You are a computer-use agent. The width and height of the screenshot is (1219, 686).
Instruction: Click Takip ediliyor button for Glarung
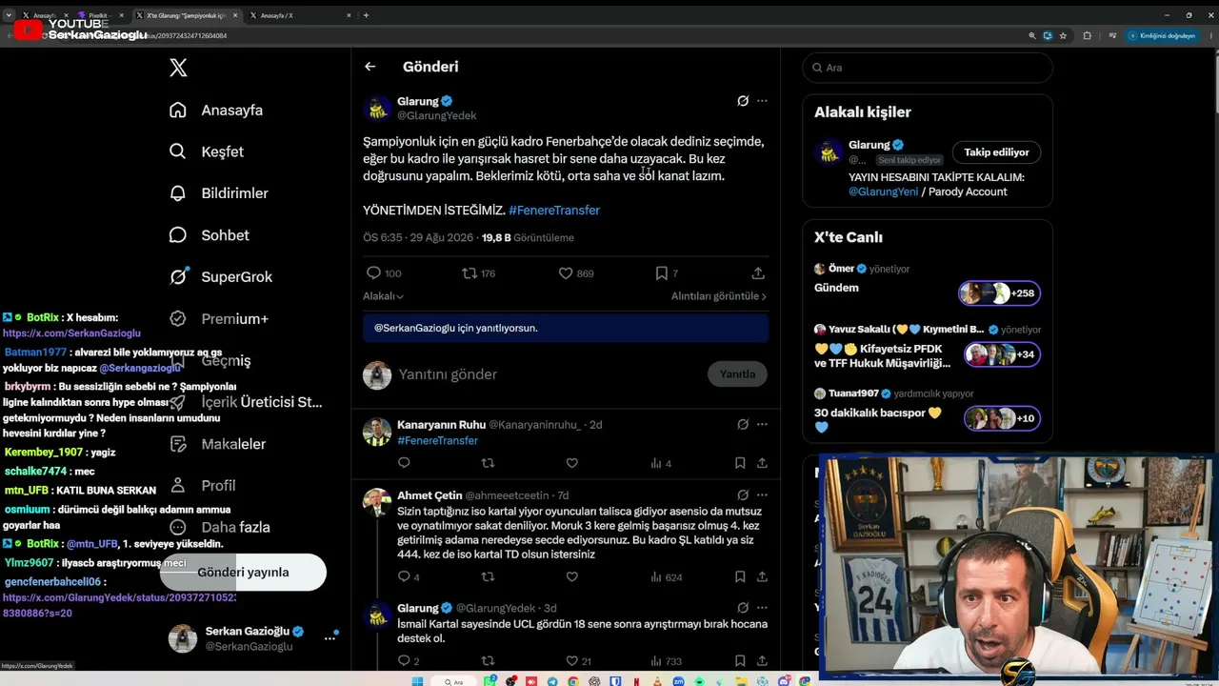pos(996,152)
